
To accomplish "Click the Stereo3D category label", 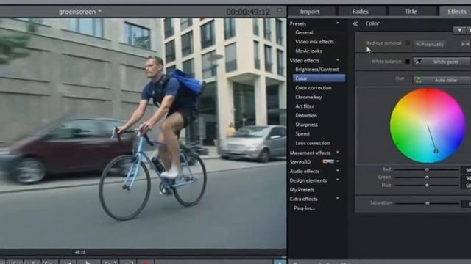I will pyautogui.click(x=300, y=162).
